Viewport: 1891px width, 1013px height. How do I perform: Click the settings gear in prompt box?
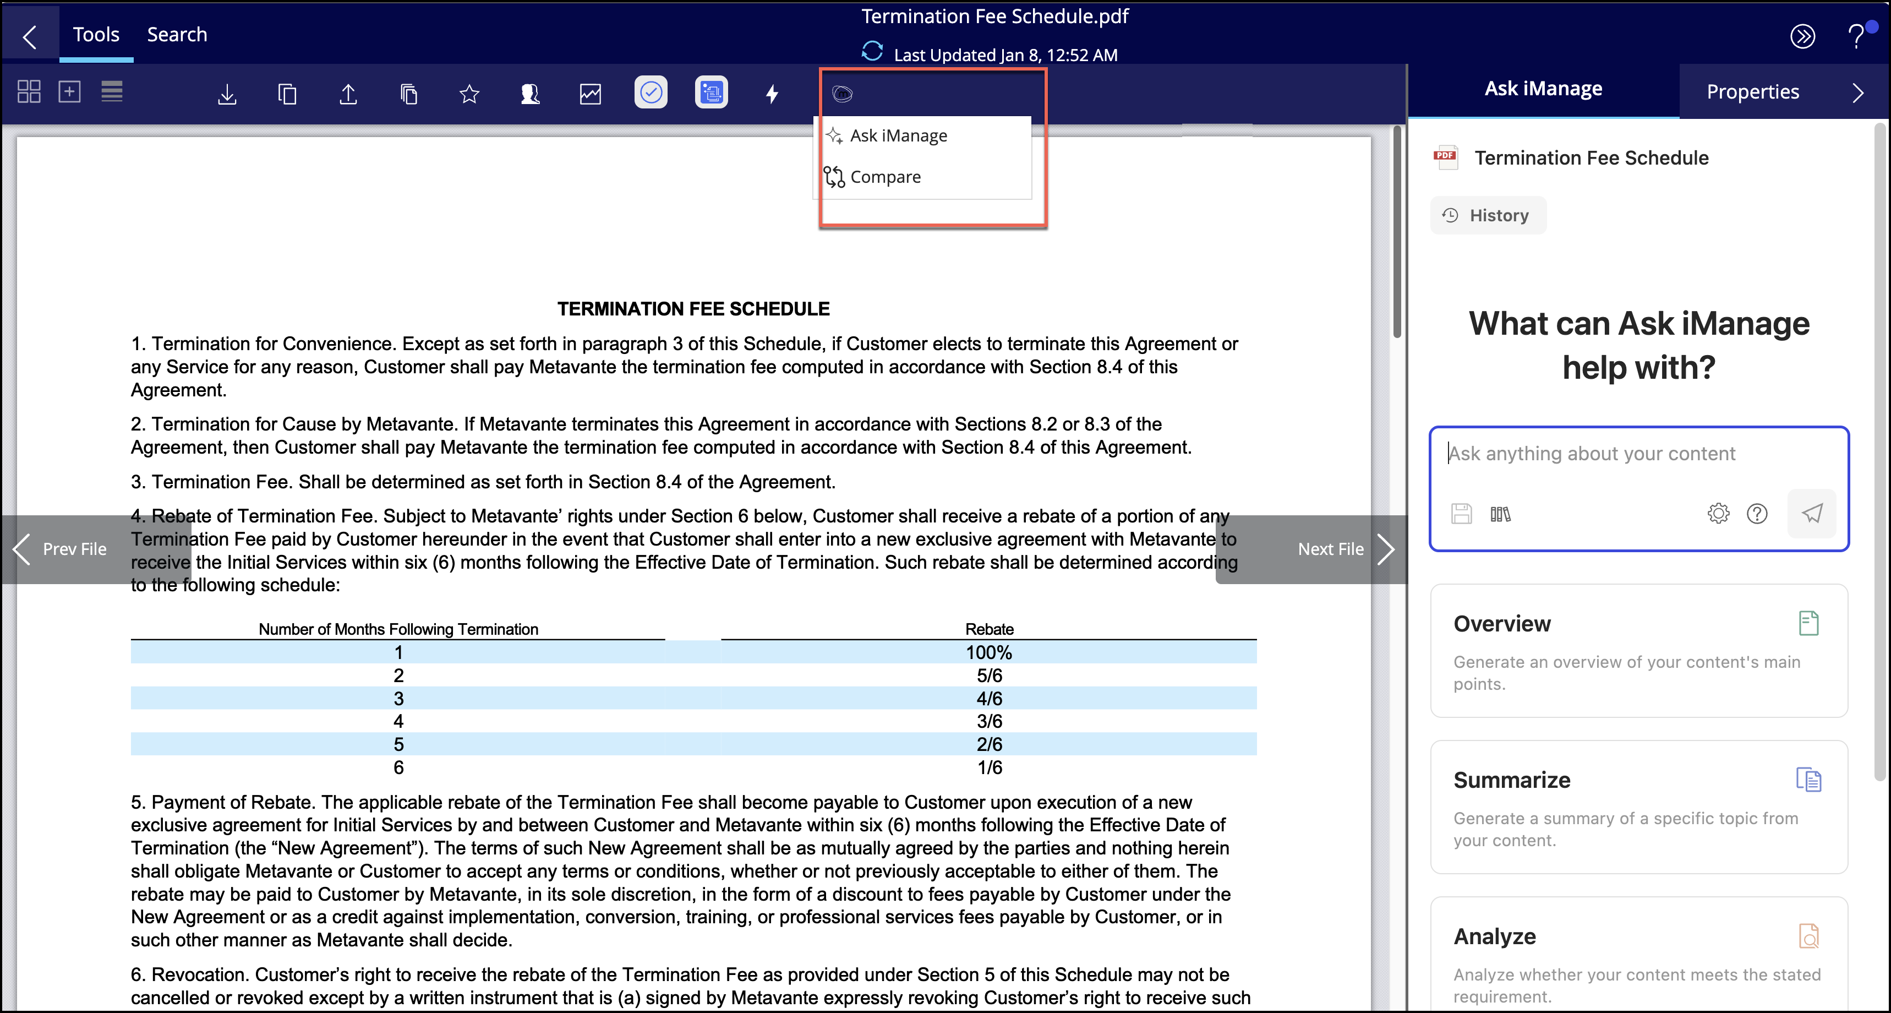[x=1719, y=514]
